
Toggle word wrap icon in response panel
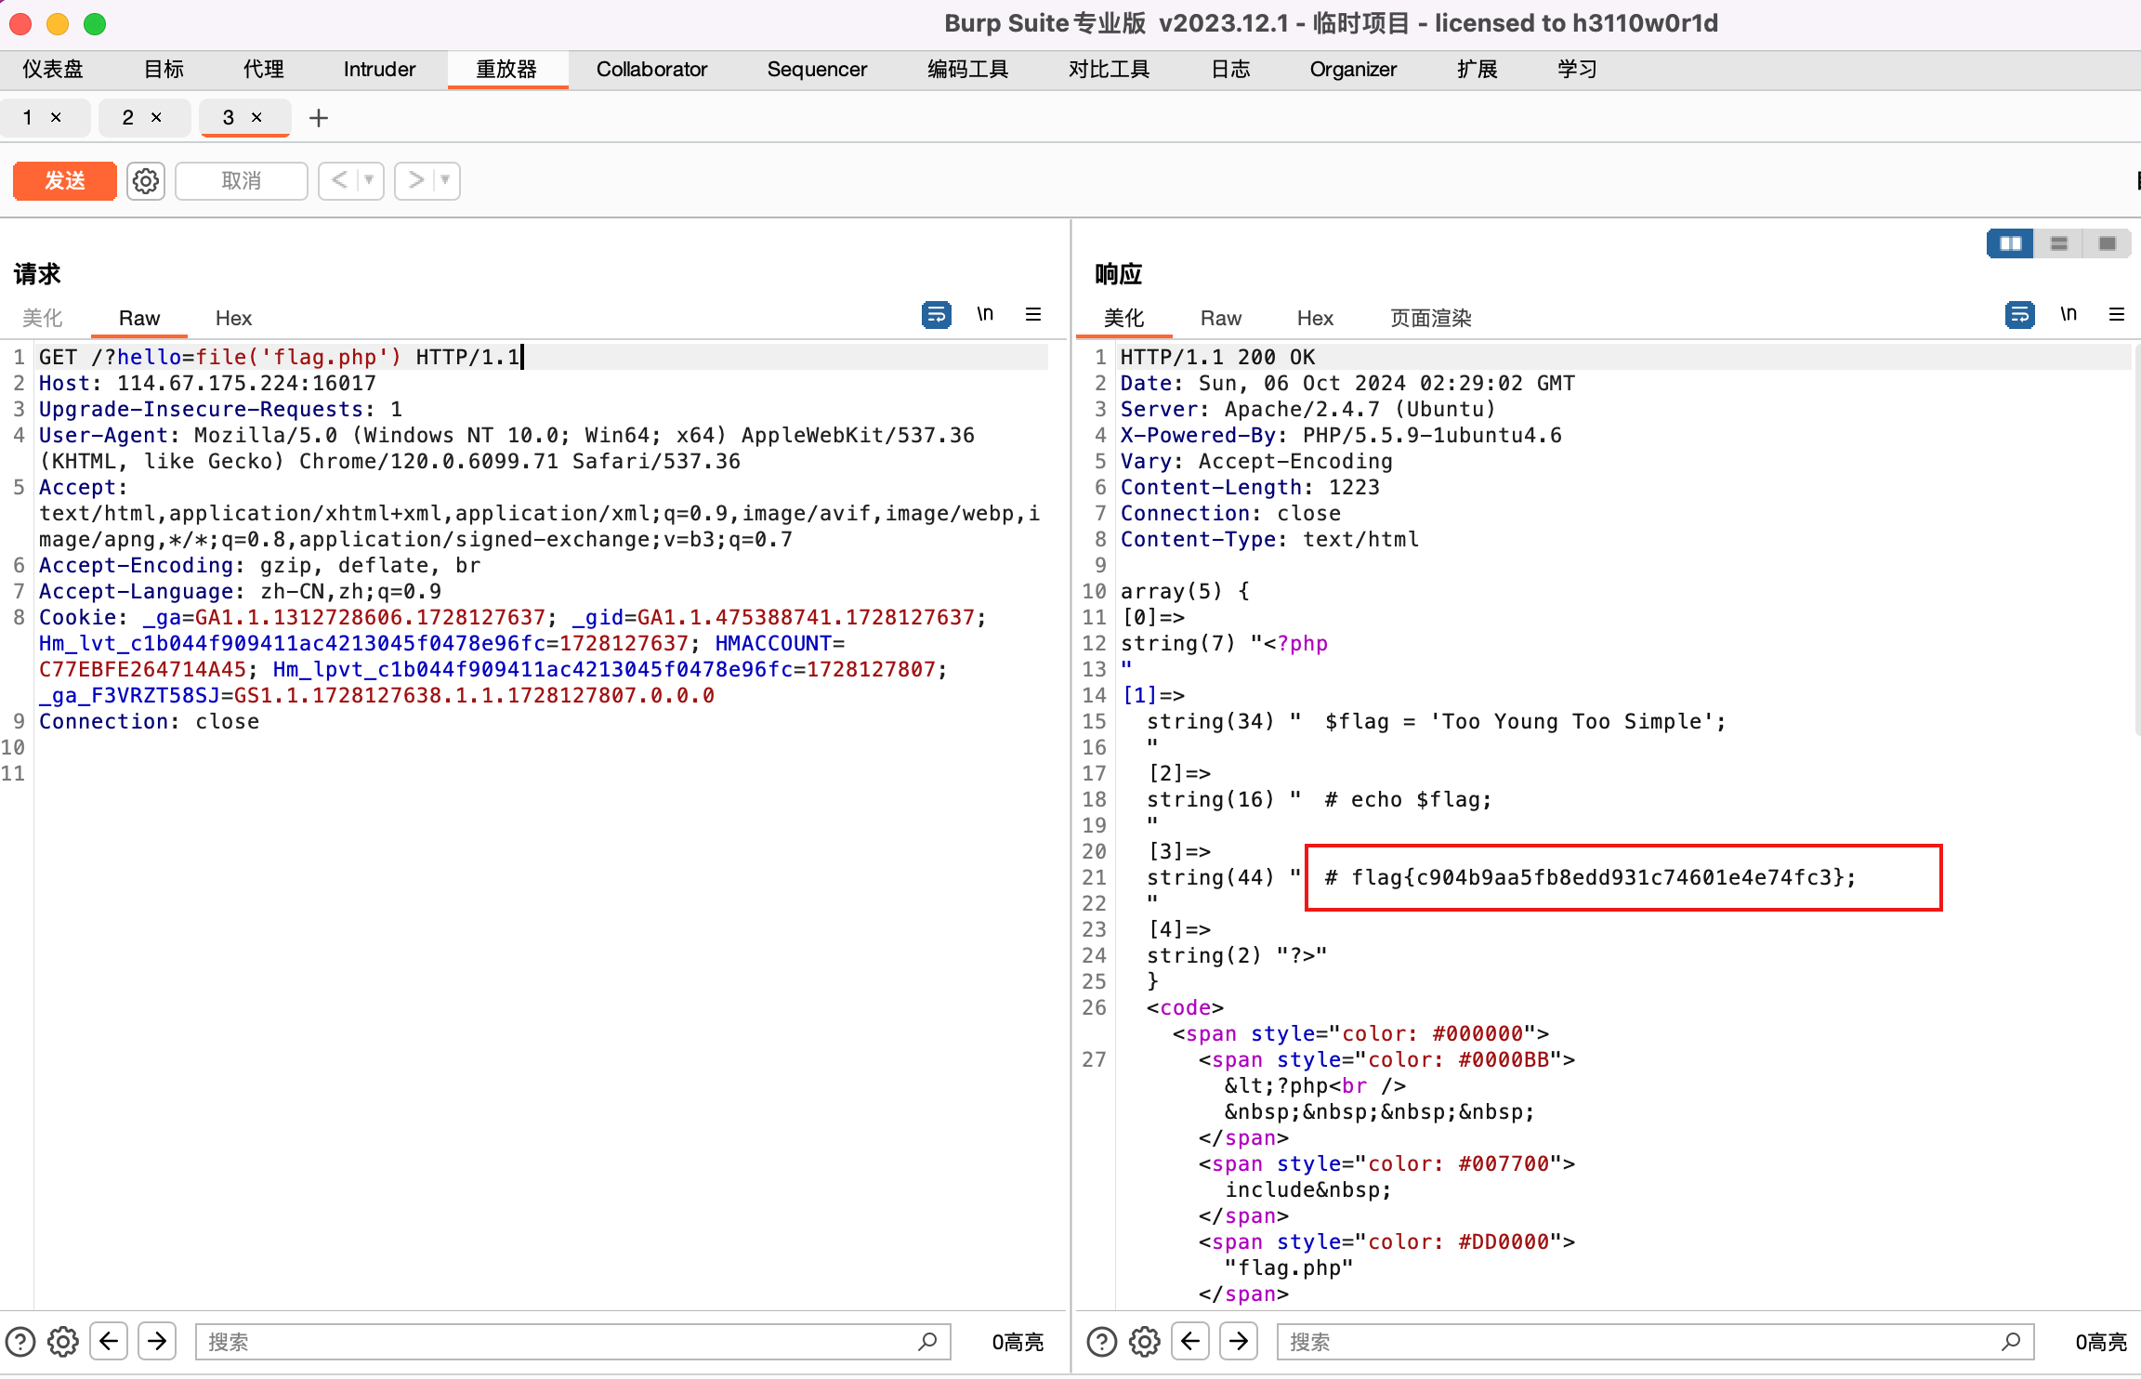2019,315
